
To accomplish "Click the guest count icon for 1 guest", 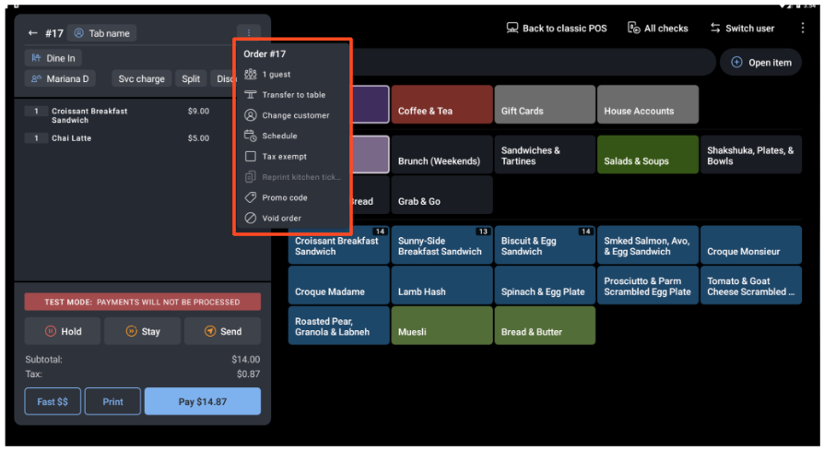I will point(250,75).
